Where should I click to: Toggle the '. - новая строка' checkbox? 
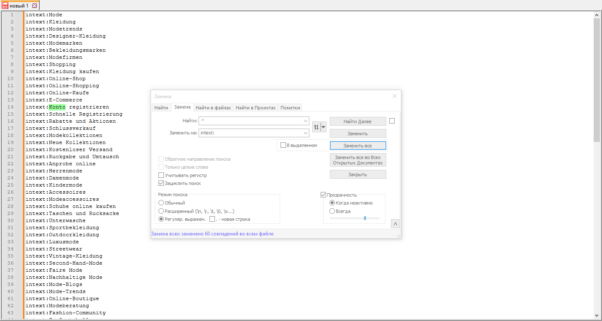click(212, 219)
